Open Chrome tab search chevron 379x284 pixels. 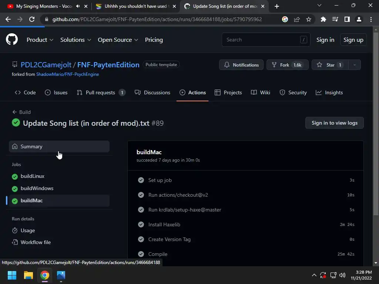pos(319,5)
